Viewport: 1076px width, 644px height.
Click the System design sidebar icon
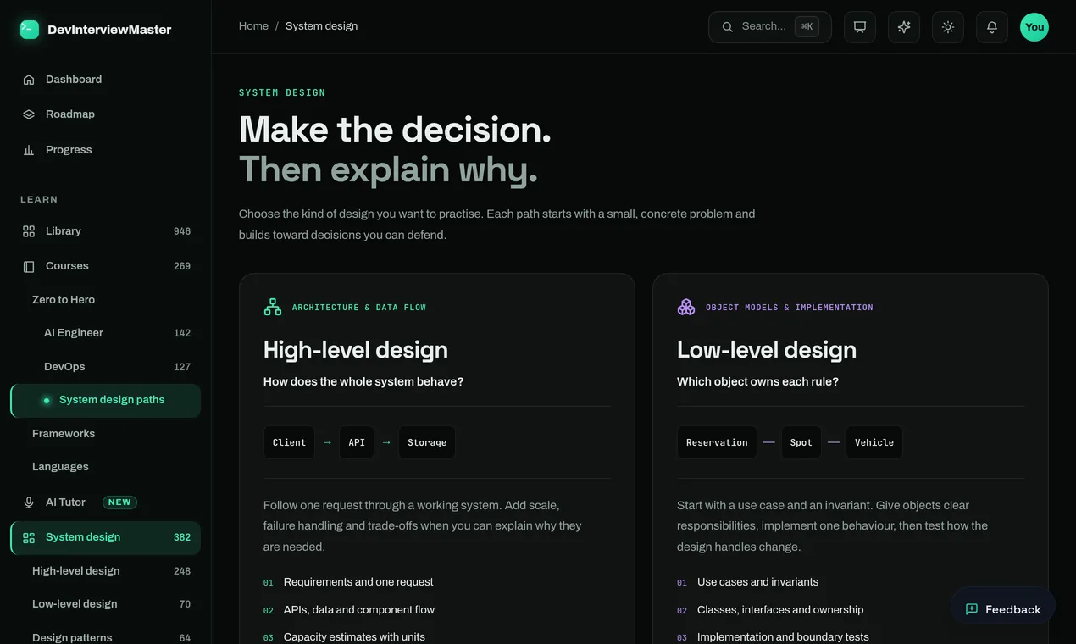point(29,538)
